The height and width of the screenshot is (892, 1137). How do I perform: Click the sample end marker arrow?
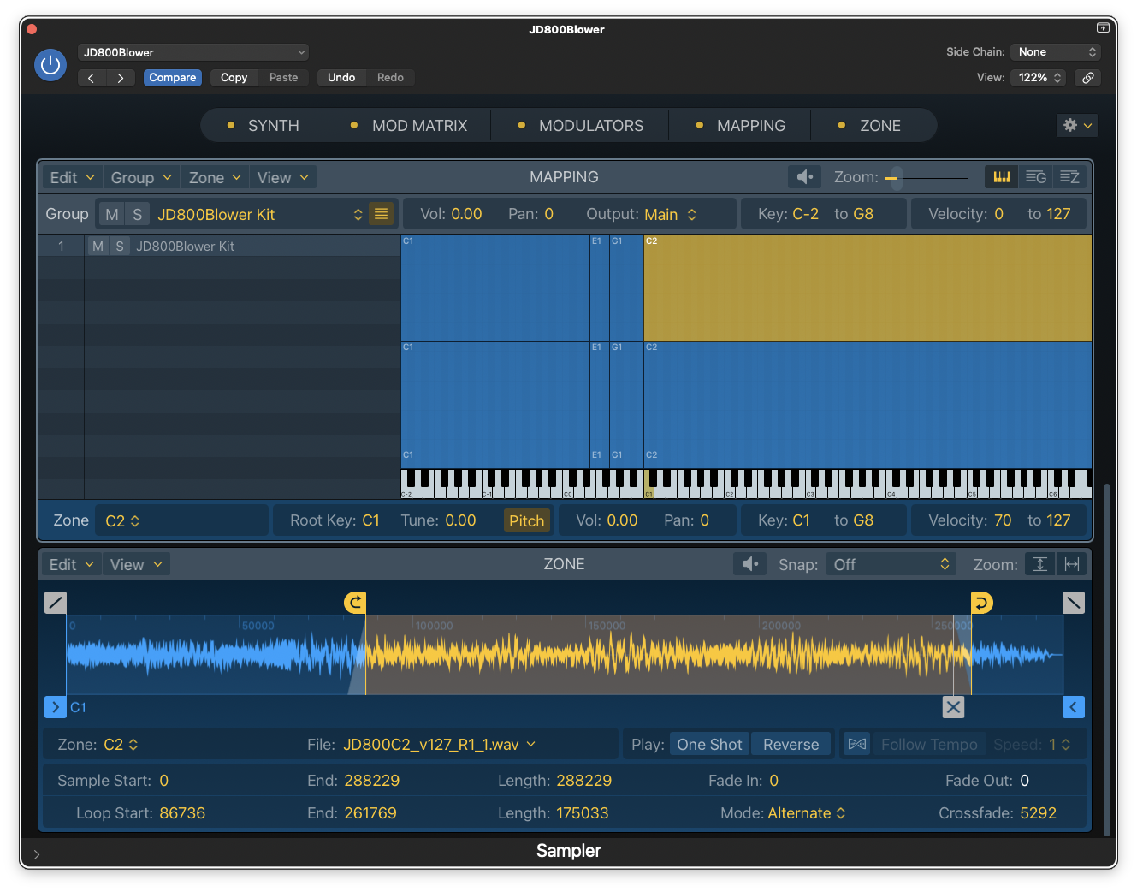(1074, 707)
